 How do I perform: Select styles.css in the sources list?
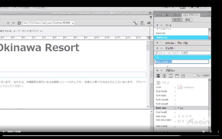pos(181,38)
